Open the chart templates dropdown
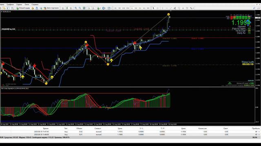 pos(110,8)
